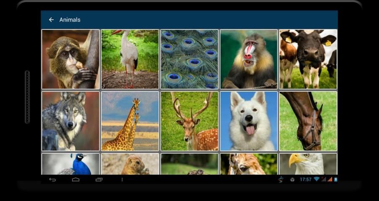Viewport: 379px width, 201px height.
Task: Open the recent apps overview
Action: click(99, 180)
